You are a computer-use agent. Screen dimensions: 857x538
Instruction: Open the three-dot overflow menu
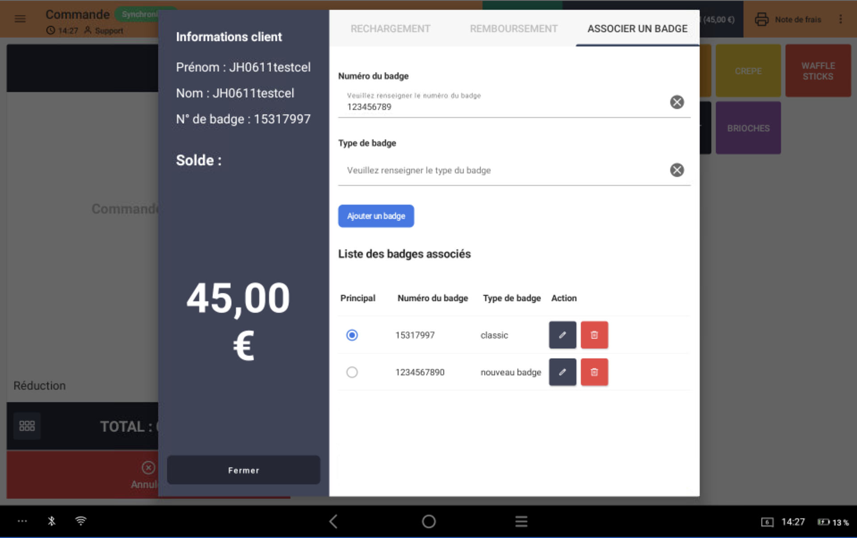coord(840,19)
